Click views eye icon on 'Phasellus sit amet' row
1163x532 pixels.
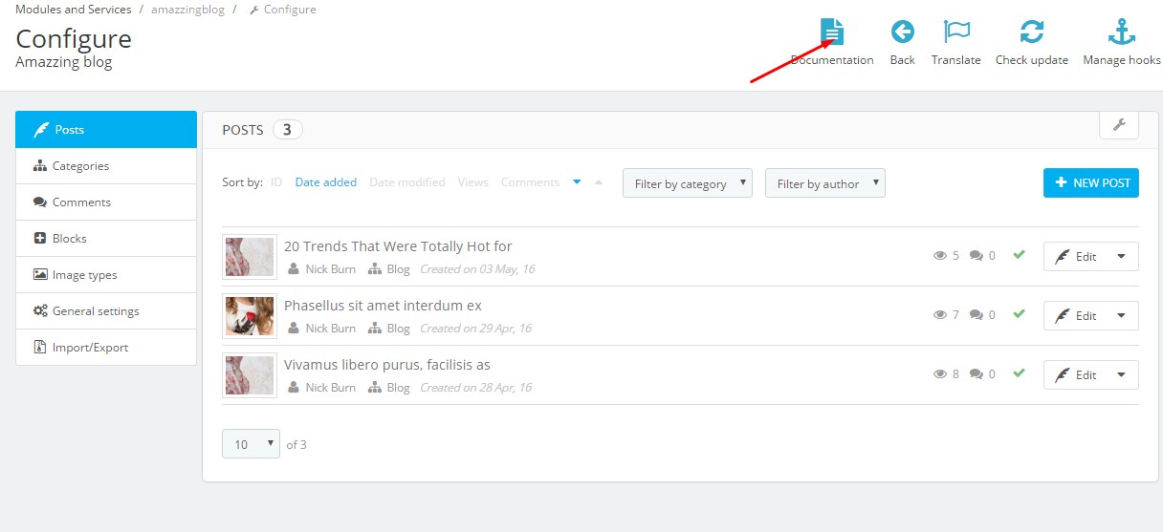(940, 315)
